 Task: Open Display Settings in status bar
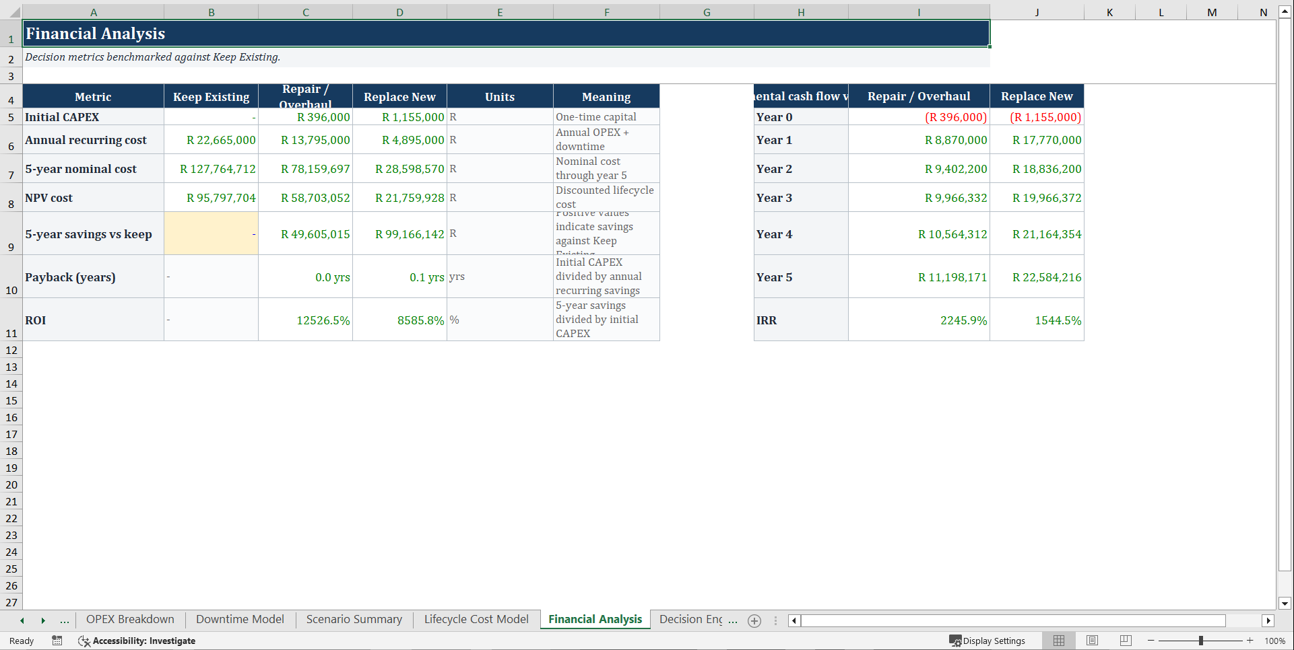tap(988, 641)
